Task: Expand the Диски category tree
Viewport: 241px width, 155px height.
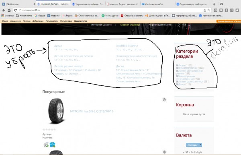Action: pos(177,84)
